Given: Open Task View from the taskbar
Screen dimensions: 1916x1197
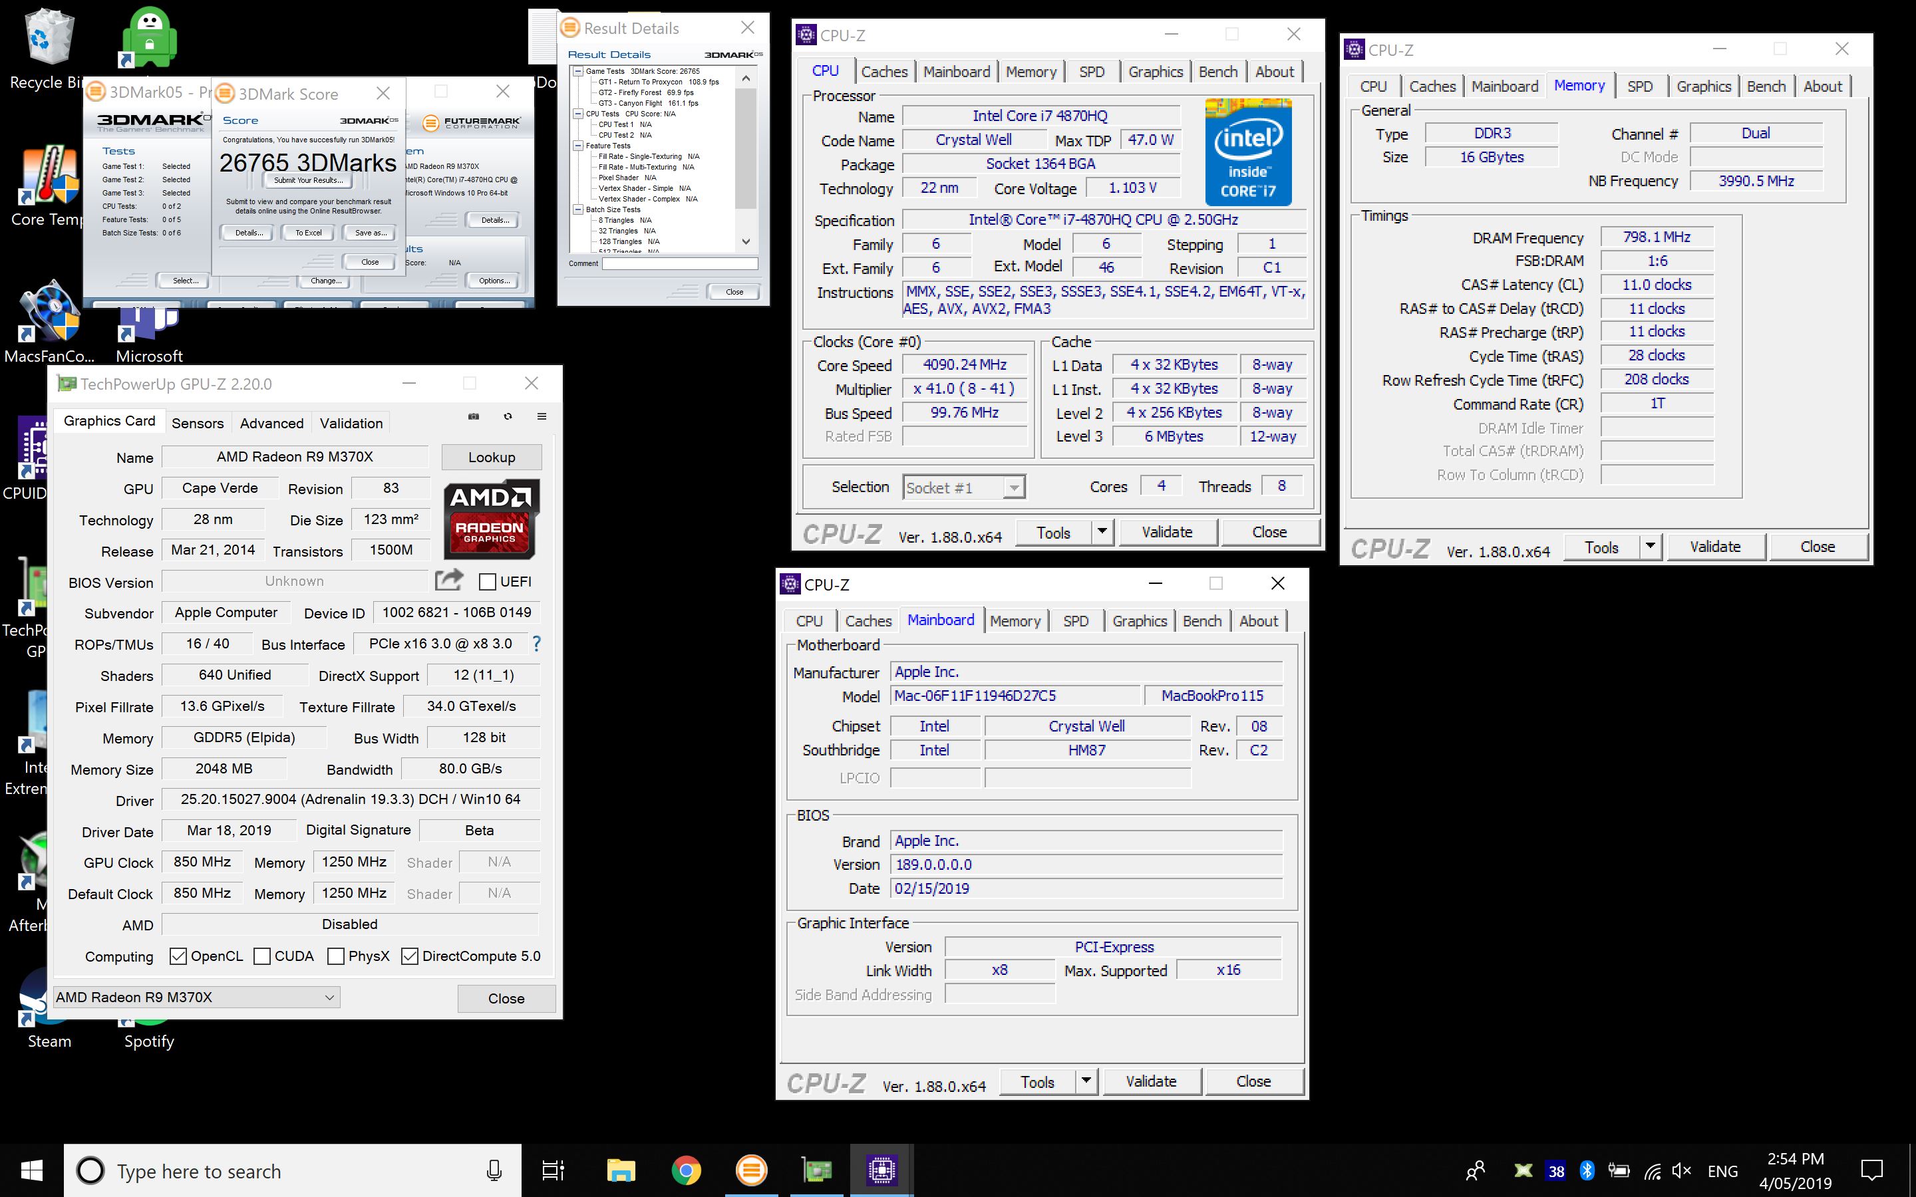Looking at the screenshot, I should point(553,1170).
